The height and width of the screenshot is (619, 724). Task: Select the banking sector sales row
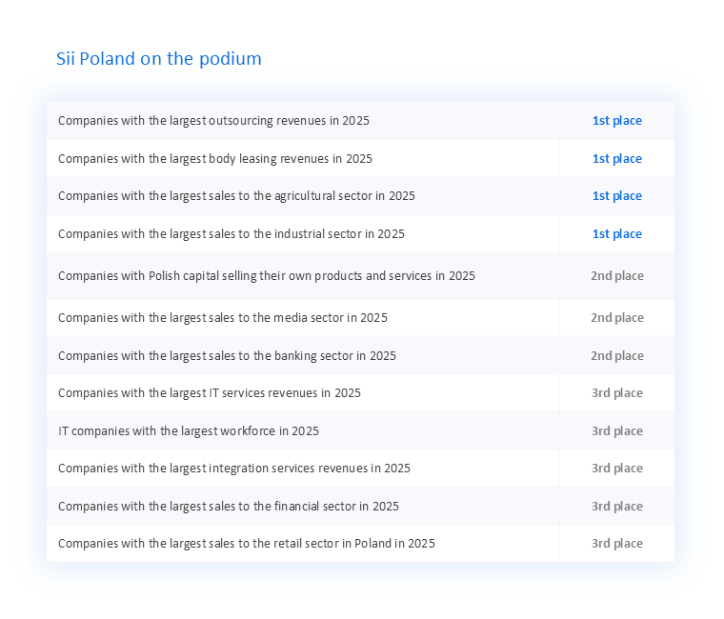(360, 355)
